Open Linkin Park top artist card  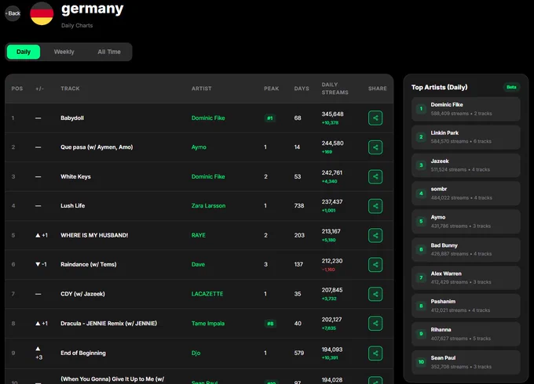(x=466, y=137)
